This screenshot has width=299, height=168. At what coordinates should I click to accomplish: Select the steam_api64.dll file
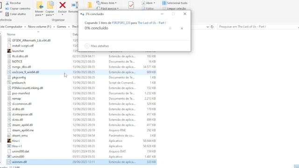click(22, 125)
